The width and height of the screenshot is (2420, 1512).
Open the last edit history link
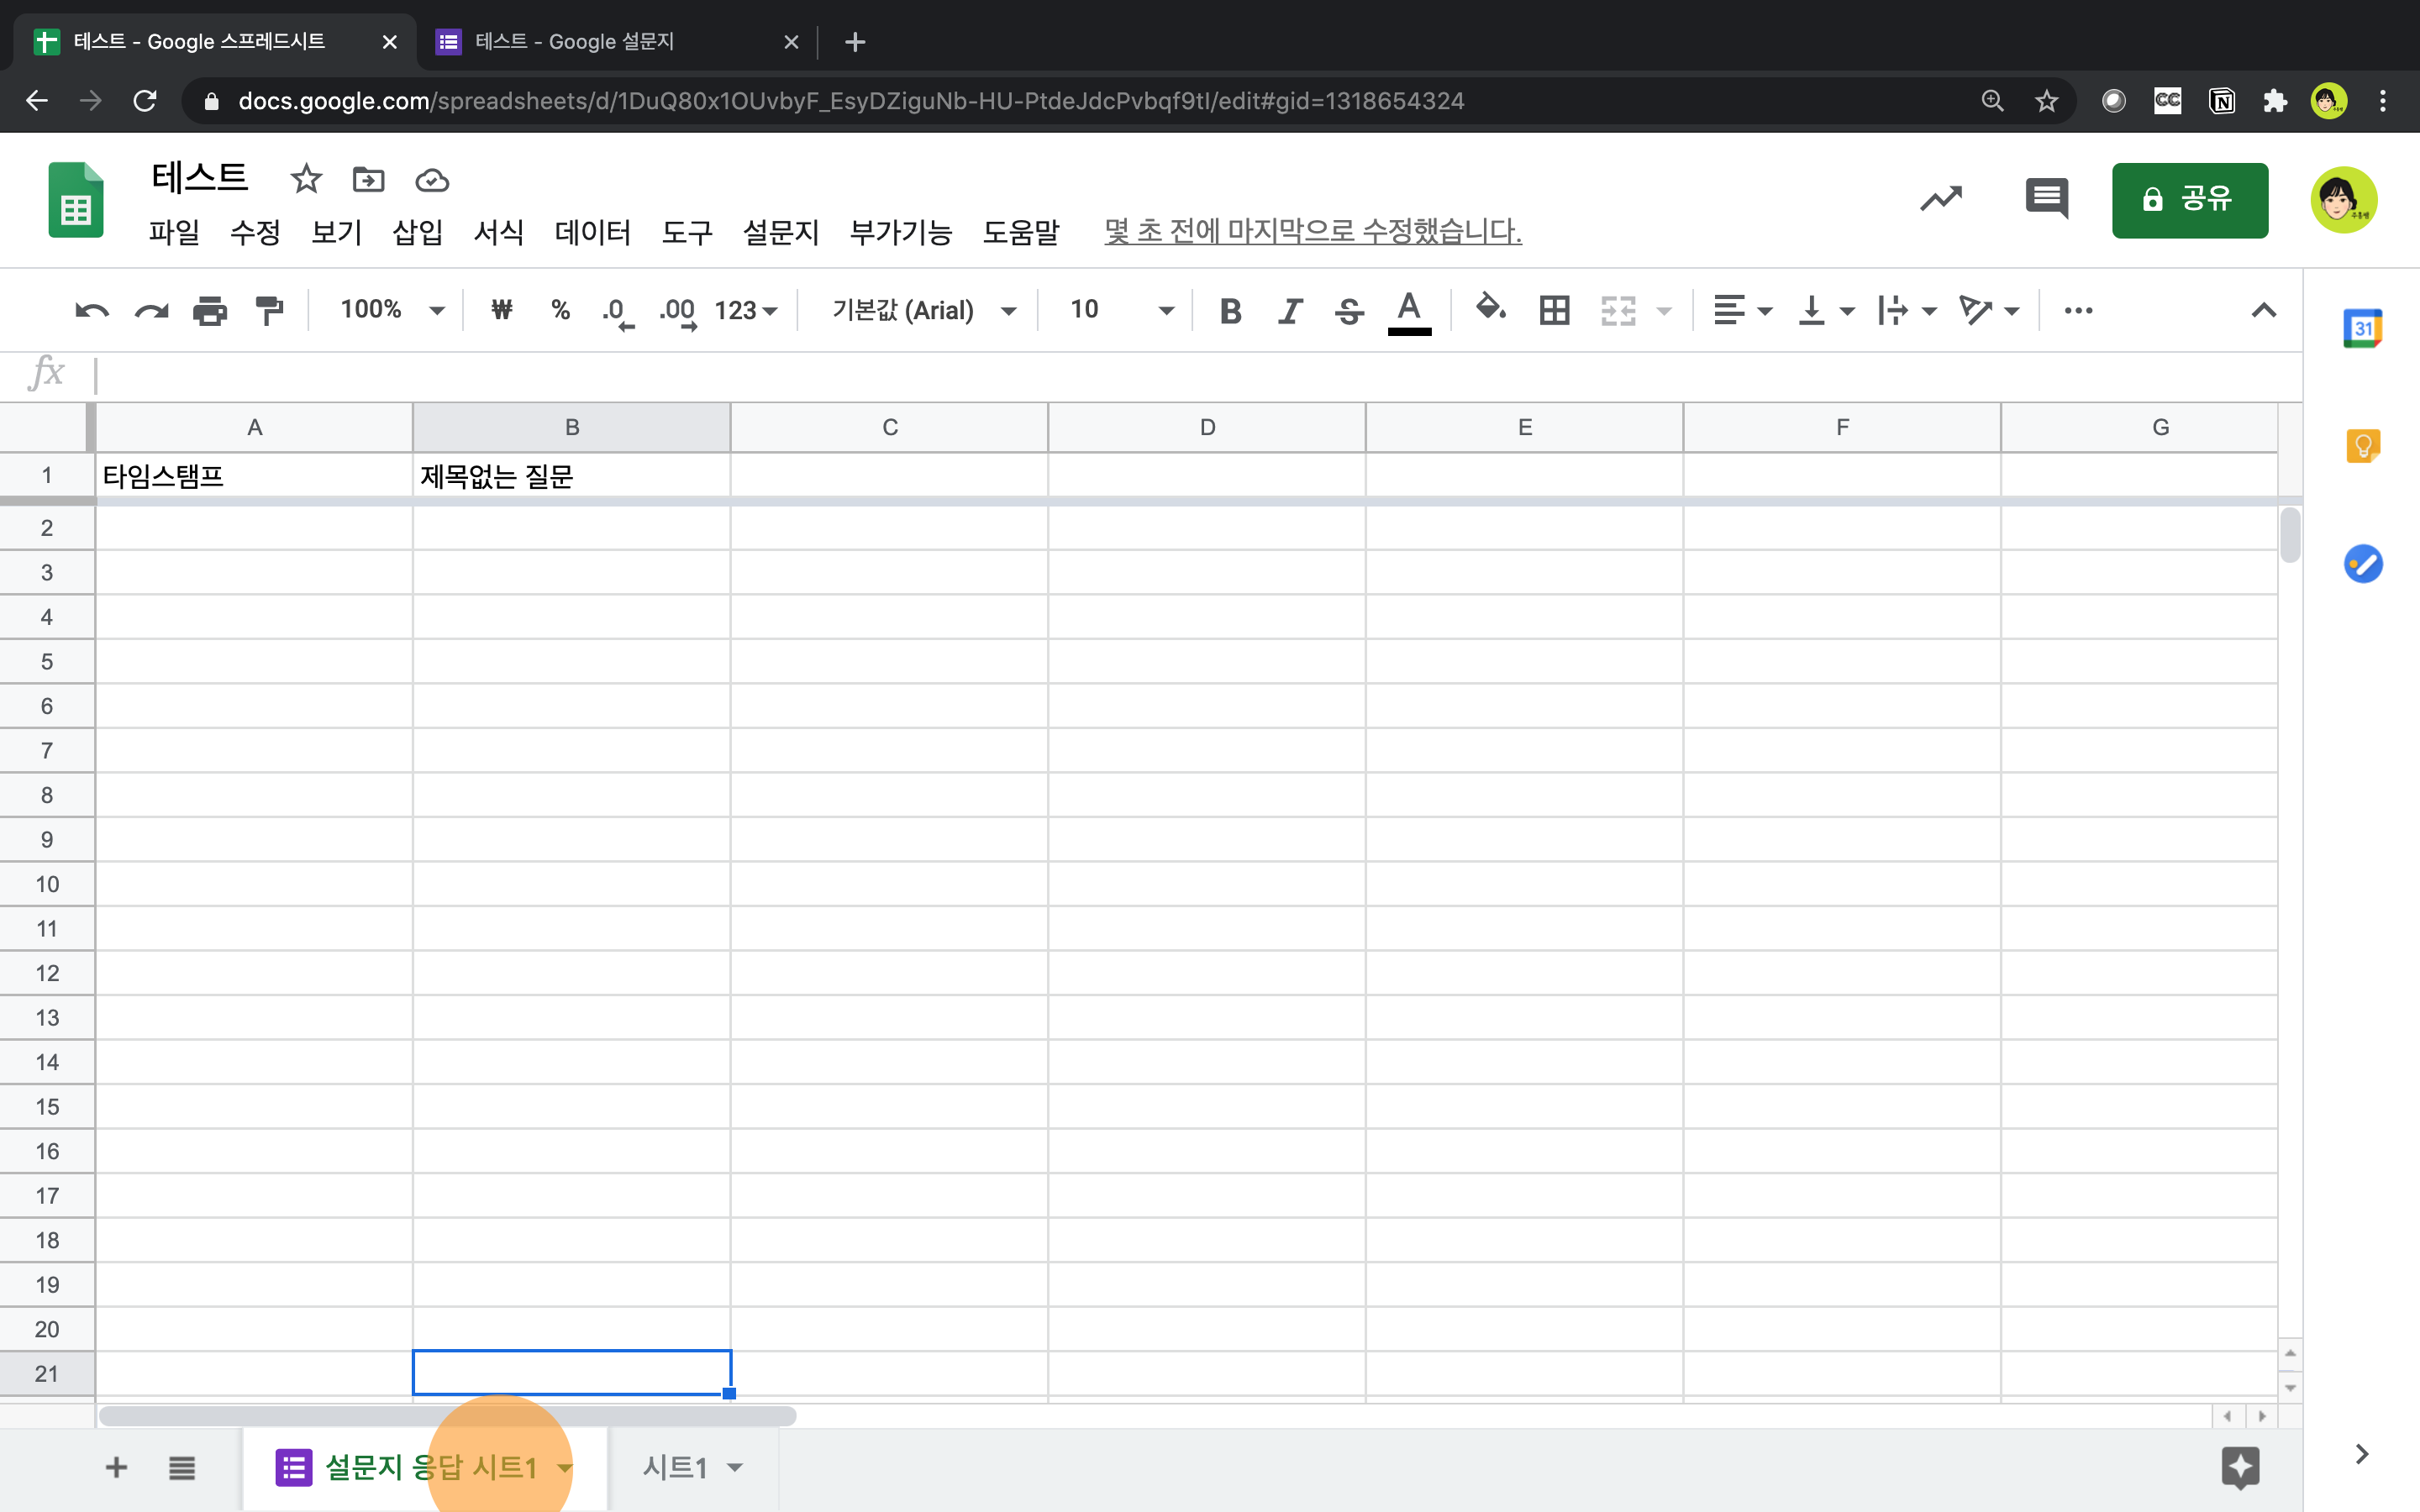1312,231
